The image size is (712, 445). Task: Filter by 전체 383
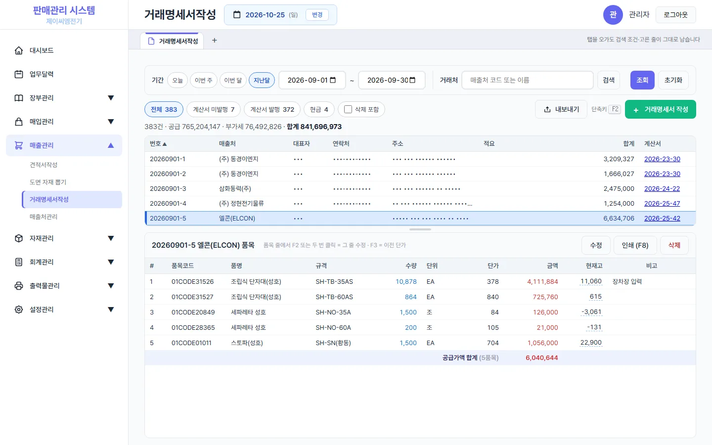(164, 109)
